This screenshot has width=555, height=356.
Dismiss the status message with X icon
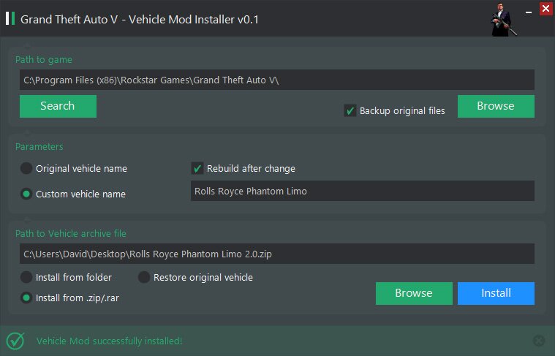click(x=539, y=341)
